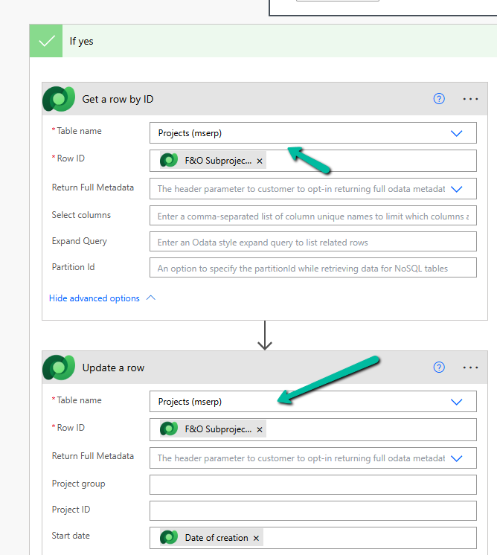The image size is (497, 555).
Task: Remove the F&O Subproject token in Update a row
Action: (260, 430)
